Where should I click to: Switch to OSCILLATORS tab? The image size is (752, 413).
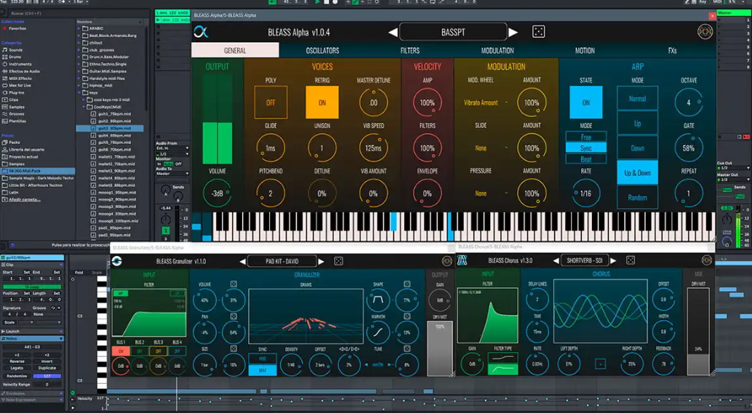322,50
